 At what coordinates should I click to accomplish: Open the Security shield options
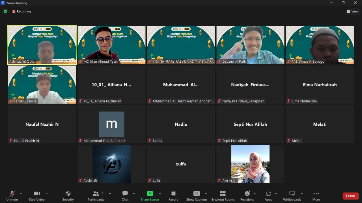pyautogui.click(x=68, y=196)
